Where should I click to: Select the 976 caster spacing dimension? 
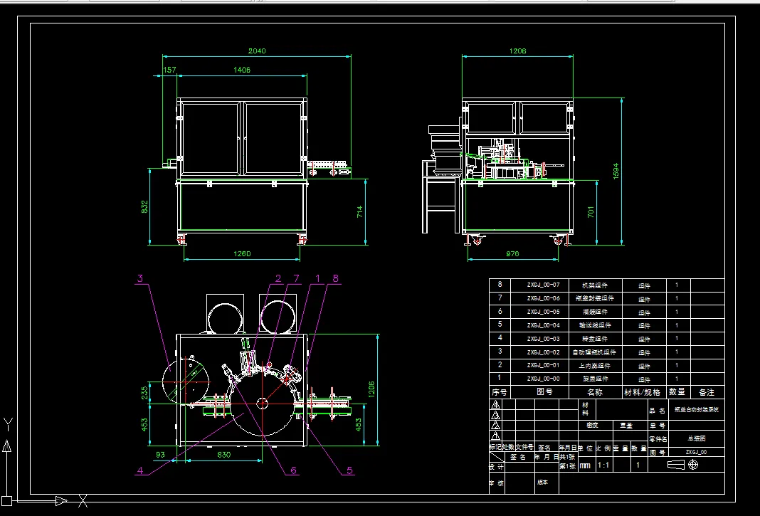(512, 253)
